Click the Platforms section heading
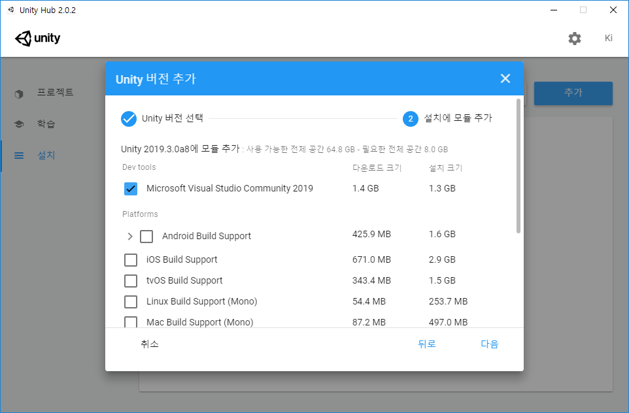Image resolution: width=629 pixels, height=413 pixels. (x=140, y=214)
